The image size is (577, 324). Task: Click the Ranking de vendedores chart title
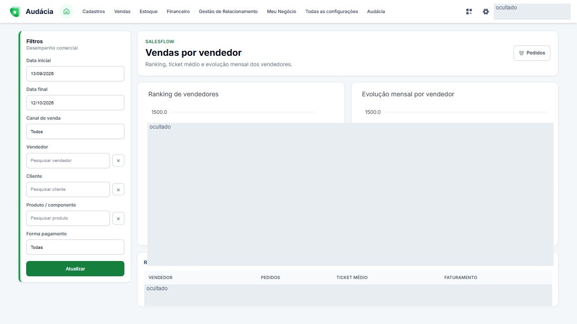(183, 94)
